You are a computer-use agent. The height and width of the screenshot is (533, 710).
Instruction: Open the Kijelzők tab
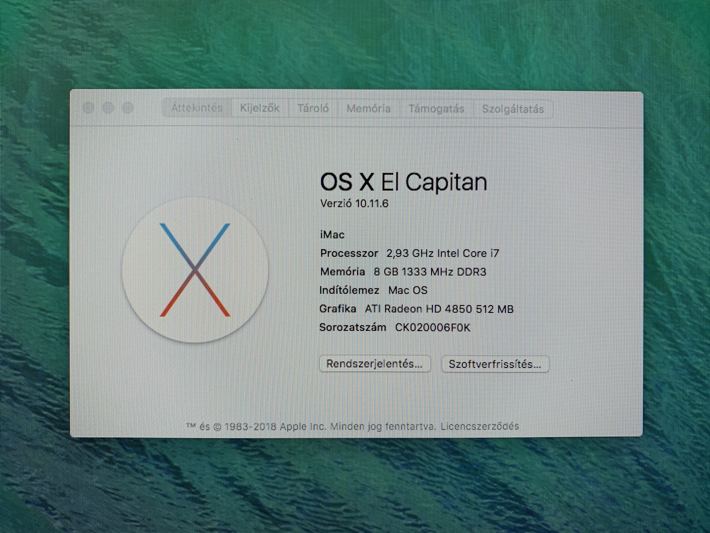[x=259, y=108]
